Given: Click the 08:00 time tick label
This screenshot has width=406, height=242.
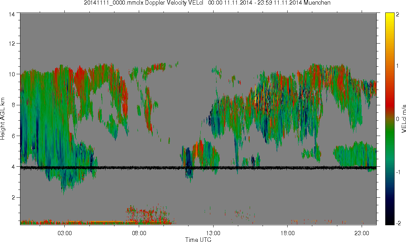Looking at the screenshot, I should [139, 233].
